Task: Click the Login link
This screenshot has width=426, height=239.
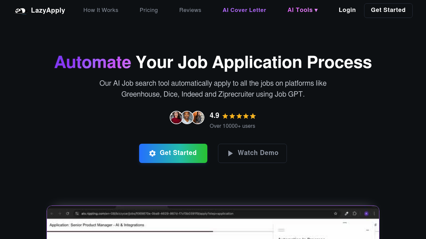Action: coord(347,10)
